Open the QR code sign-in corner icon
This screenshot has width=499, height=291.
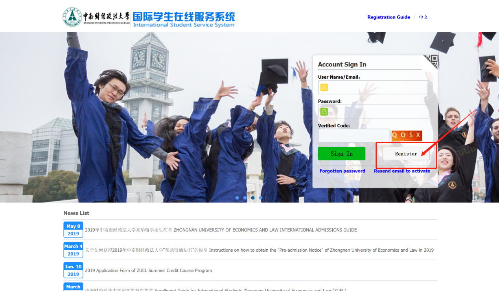point(432,61)
